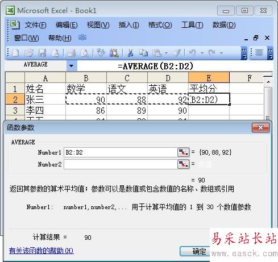Click the Format Painter brush icon
Image resolution: width=278 pixels, height=262 pixels.
pos(177,53)
